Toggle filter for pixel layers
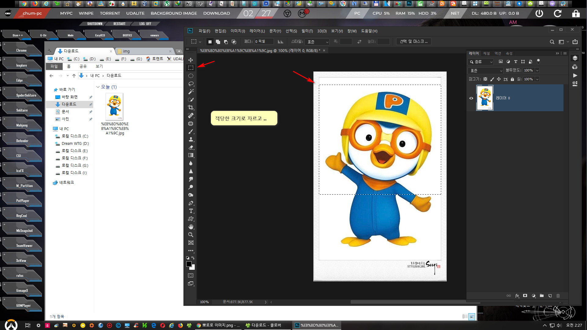 click(501, 62)
